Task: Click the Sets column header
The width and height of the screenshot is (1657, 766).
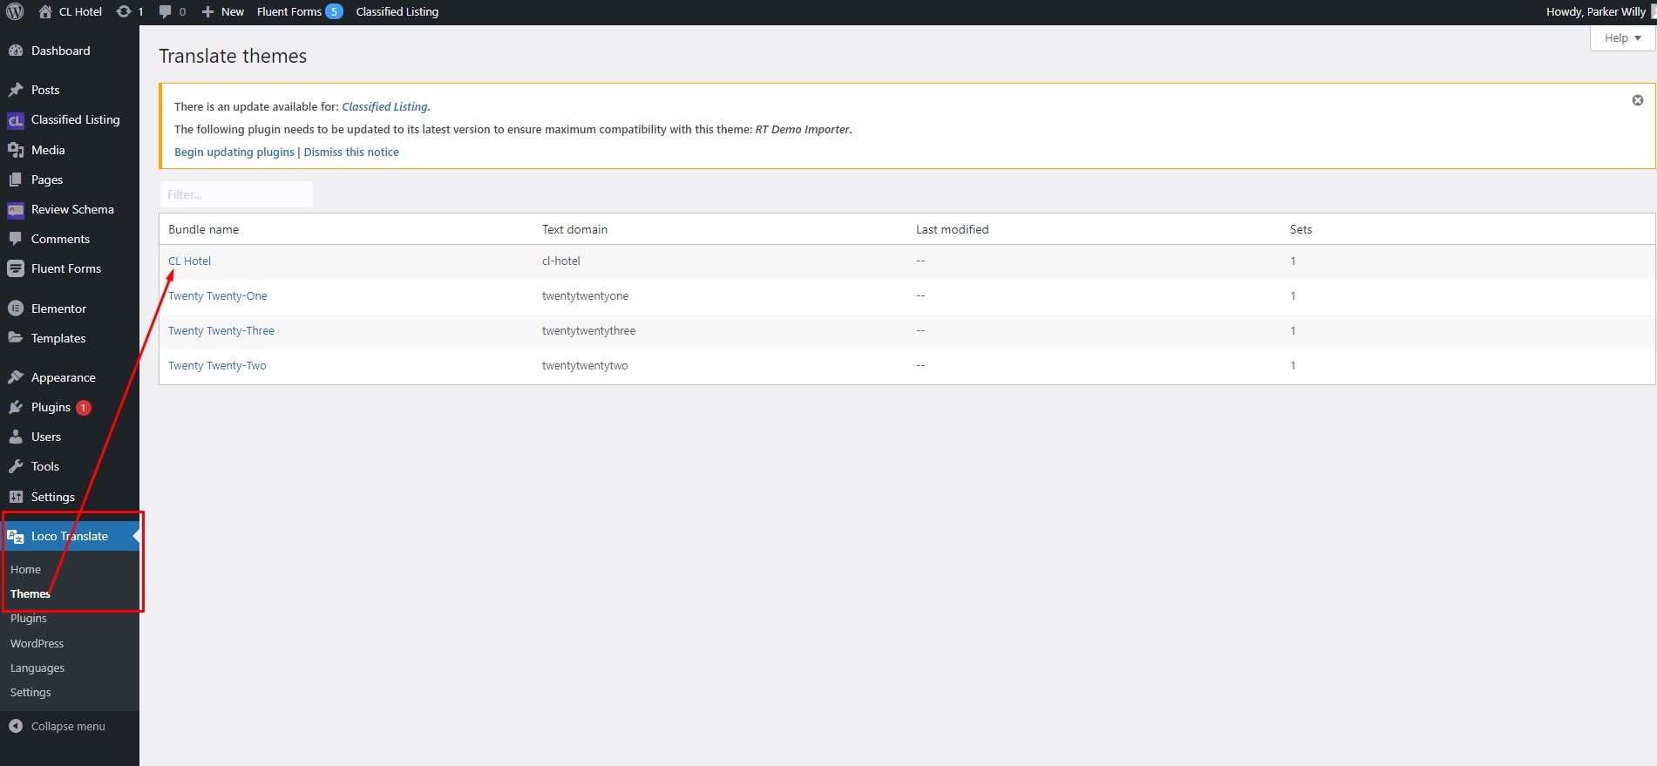Action: (1300, 229)
